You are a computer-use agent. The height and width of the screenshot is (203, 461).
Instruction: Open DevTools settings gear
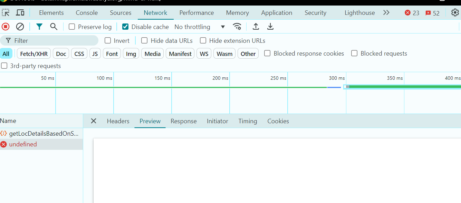(x=455, y=13)
